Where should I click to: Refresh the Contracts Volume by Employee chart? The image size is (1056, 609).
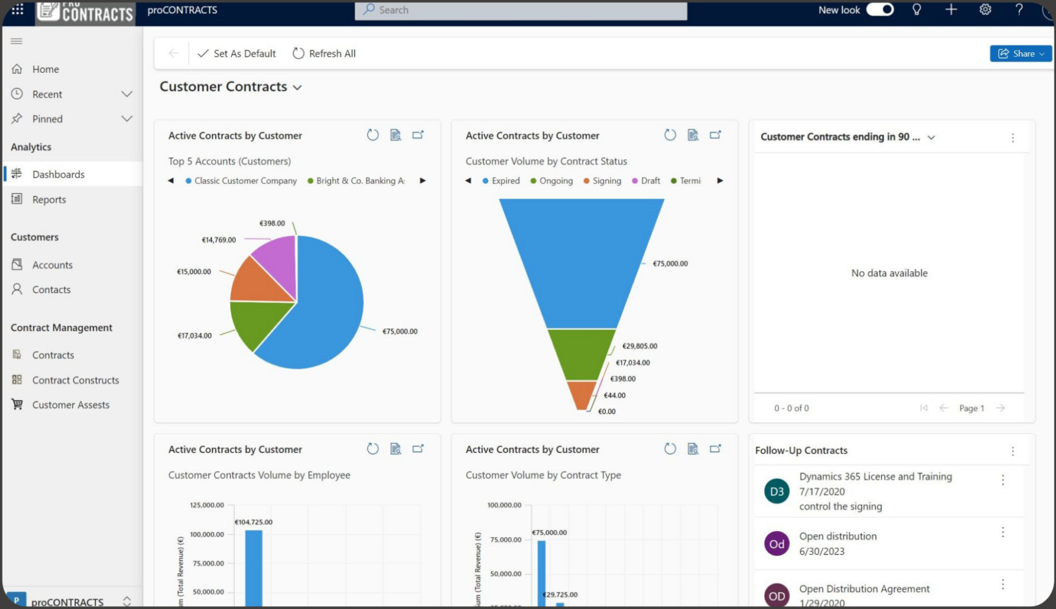click(373, 449)
